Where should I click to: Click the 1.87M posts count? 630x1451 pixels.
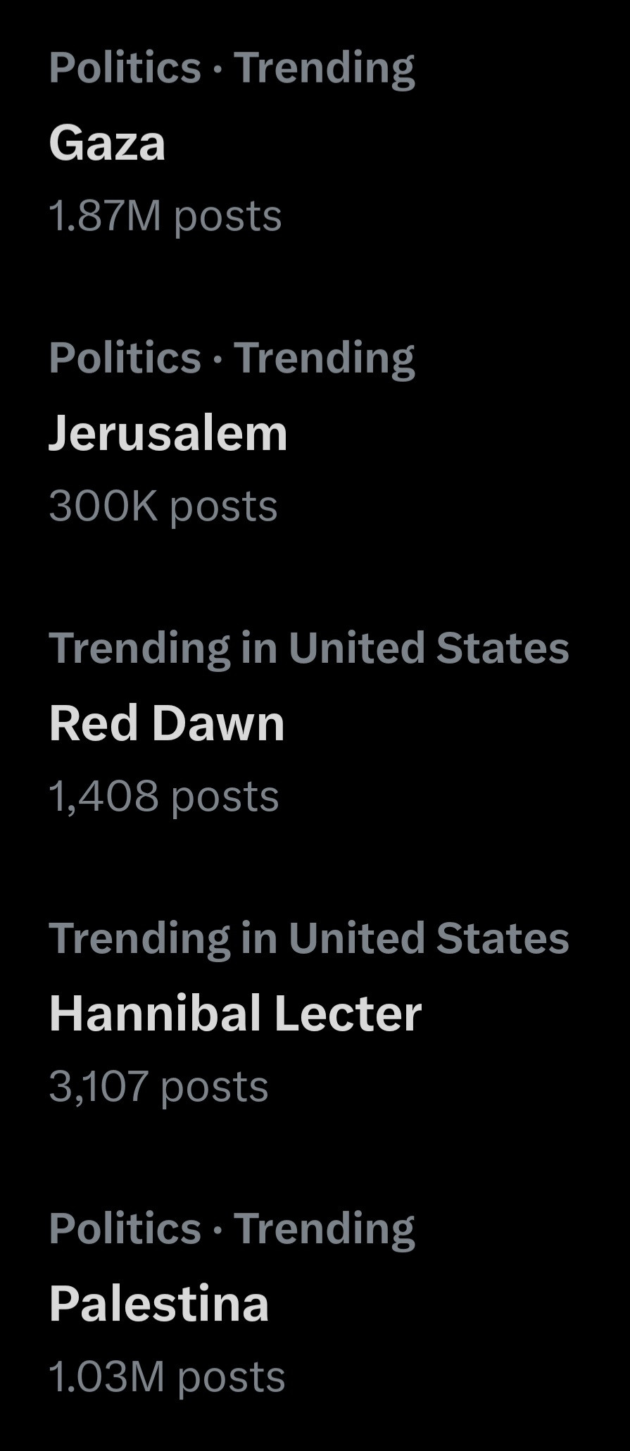(165, 216)
